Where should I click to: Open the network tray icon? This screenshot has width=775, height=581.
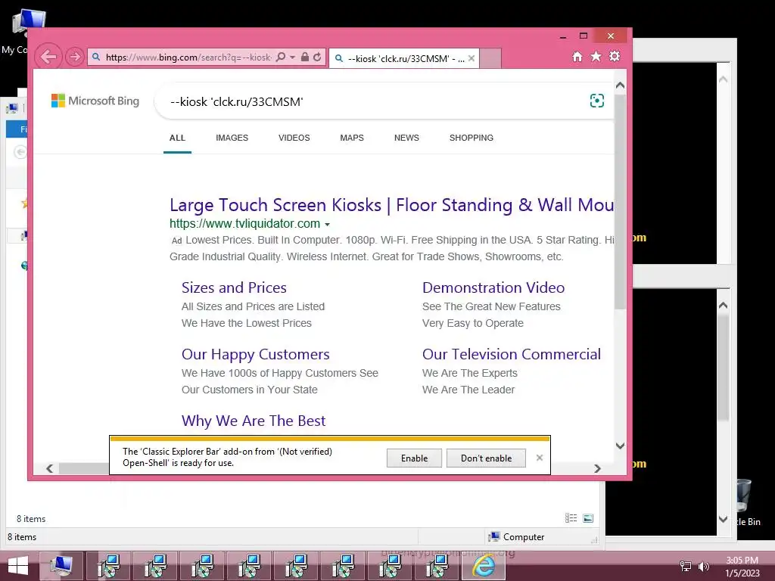click(685, 566)
